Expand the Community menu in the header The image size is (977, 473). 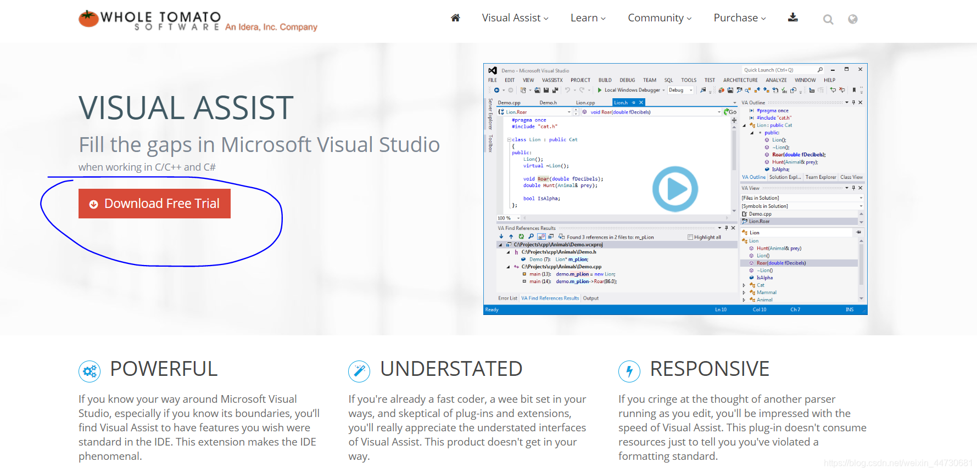(660, 18)
